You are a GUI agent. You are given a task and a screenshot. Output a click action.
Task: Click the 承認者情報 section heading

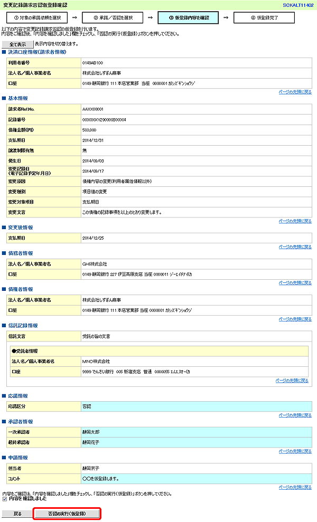click(20, 422)
